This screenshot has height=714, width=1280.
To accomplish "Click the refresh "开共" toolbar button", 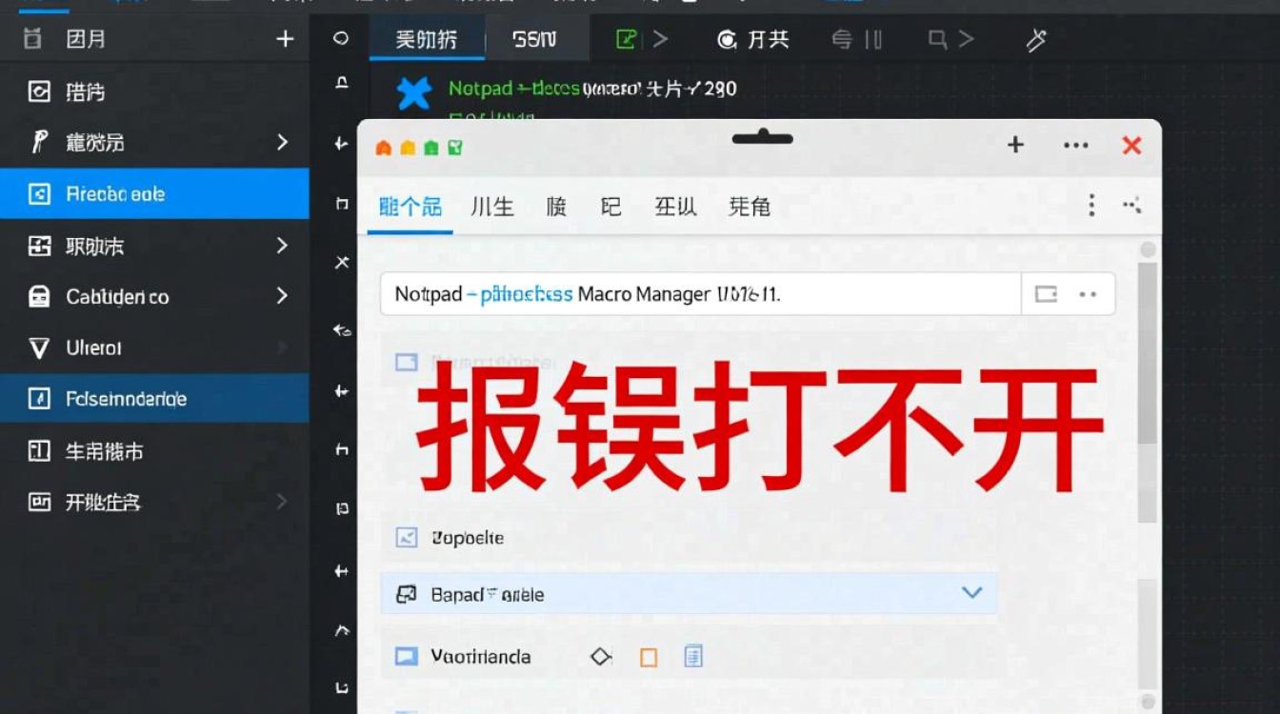I will click(x=753, y=39).
